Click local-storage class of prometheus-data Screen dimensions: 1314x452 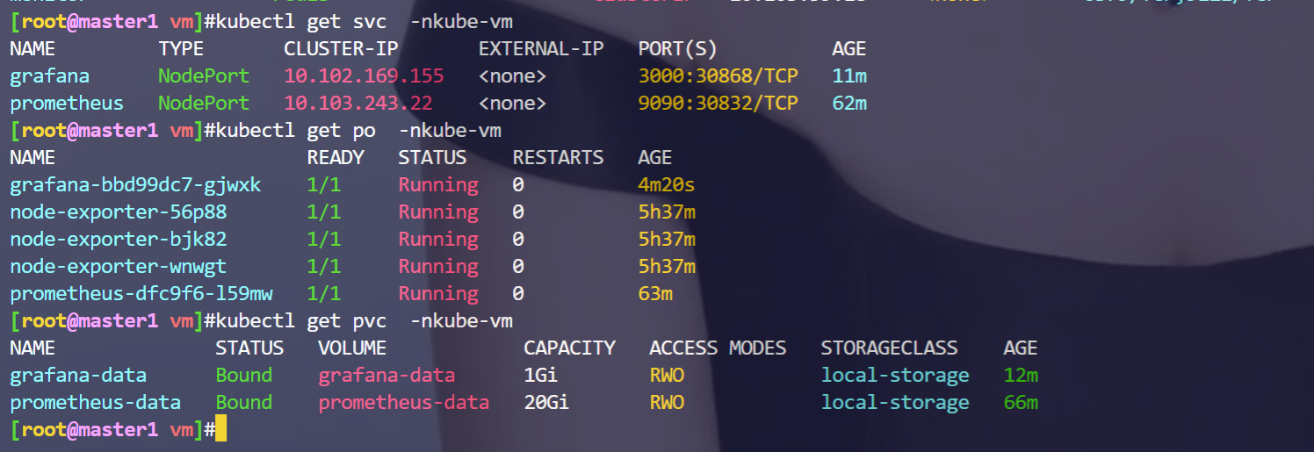pos(895,403)
